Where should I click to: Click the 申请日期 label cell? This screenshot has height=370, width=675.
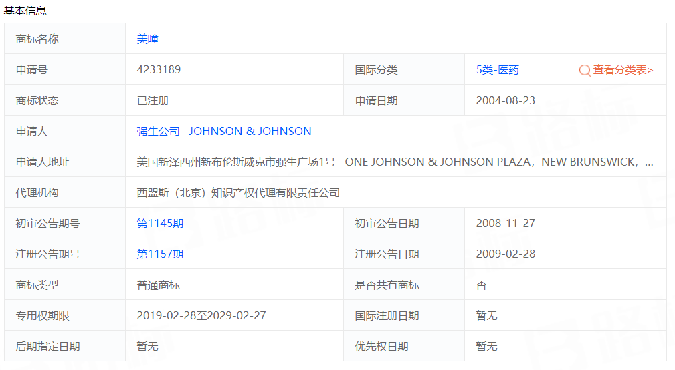pos(404,101)
